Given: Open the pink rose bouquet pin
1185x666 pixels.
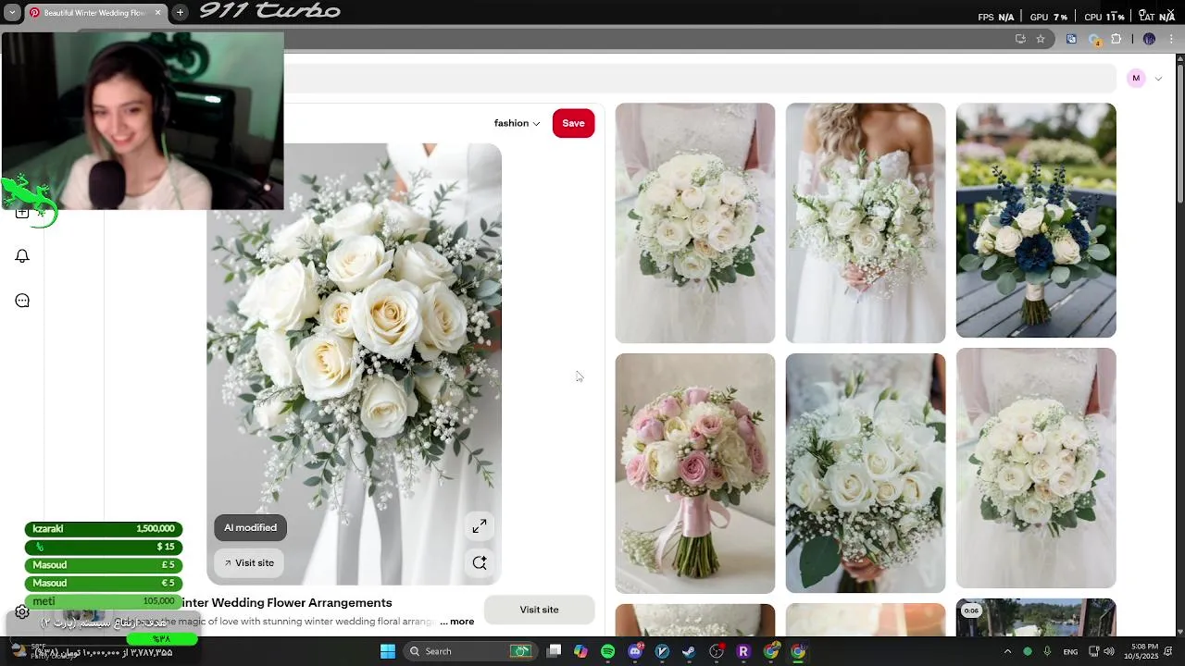Looking at the screenshot, I should click(x=695, y=474).
